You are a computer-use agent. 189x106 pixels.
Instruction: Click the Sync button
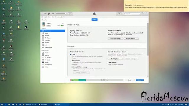129,80
